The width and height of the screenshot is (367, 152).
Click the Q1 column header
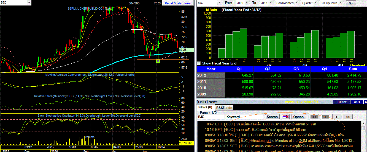pyautogui.click(x=240, y=69)
